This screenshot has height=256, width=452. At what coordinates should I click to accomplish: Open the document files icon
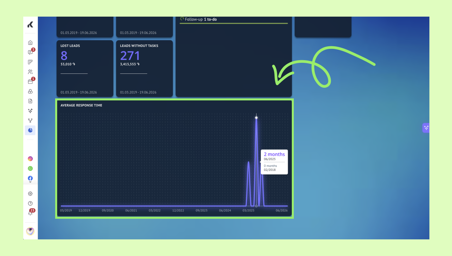pyautogui.click(x=30, y=101)
